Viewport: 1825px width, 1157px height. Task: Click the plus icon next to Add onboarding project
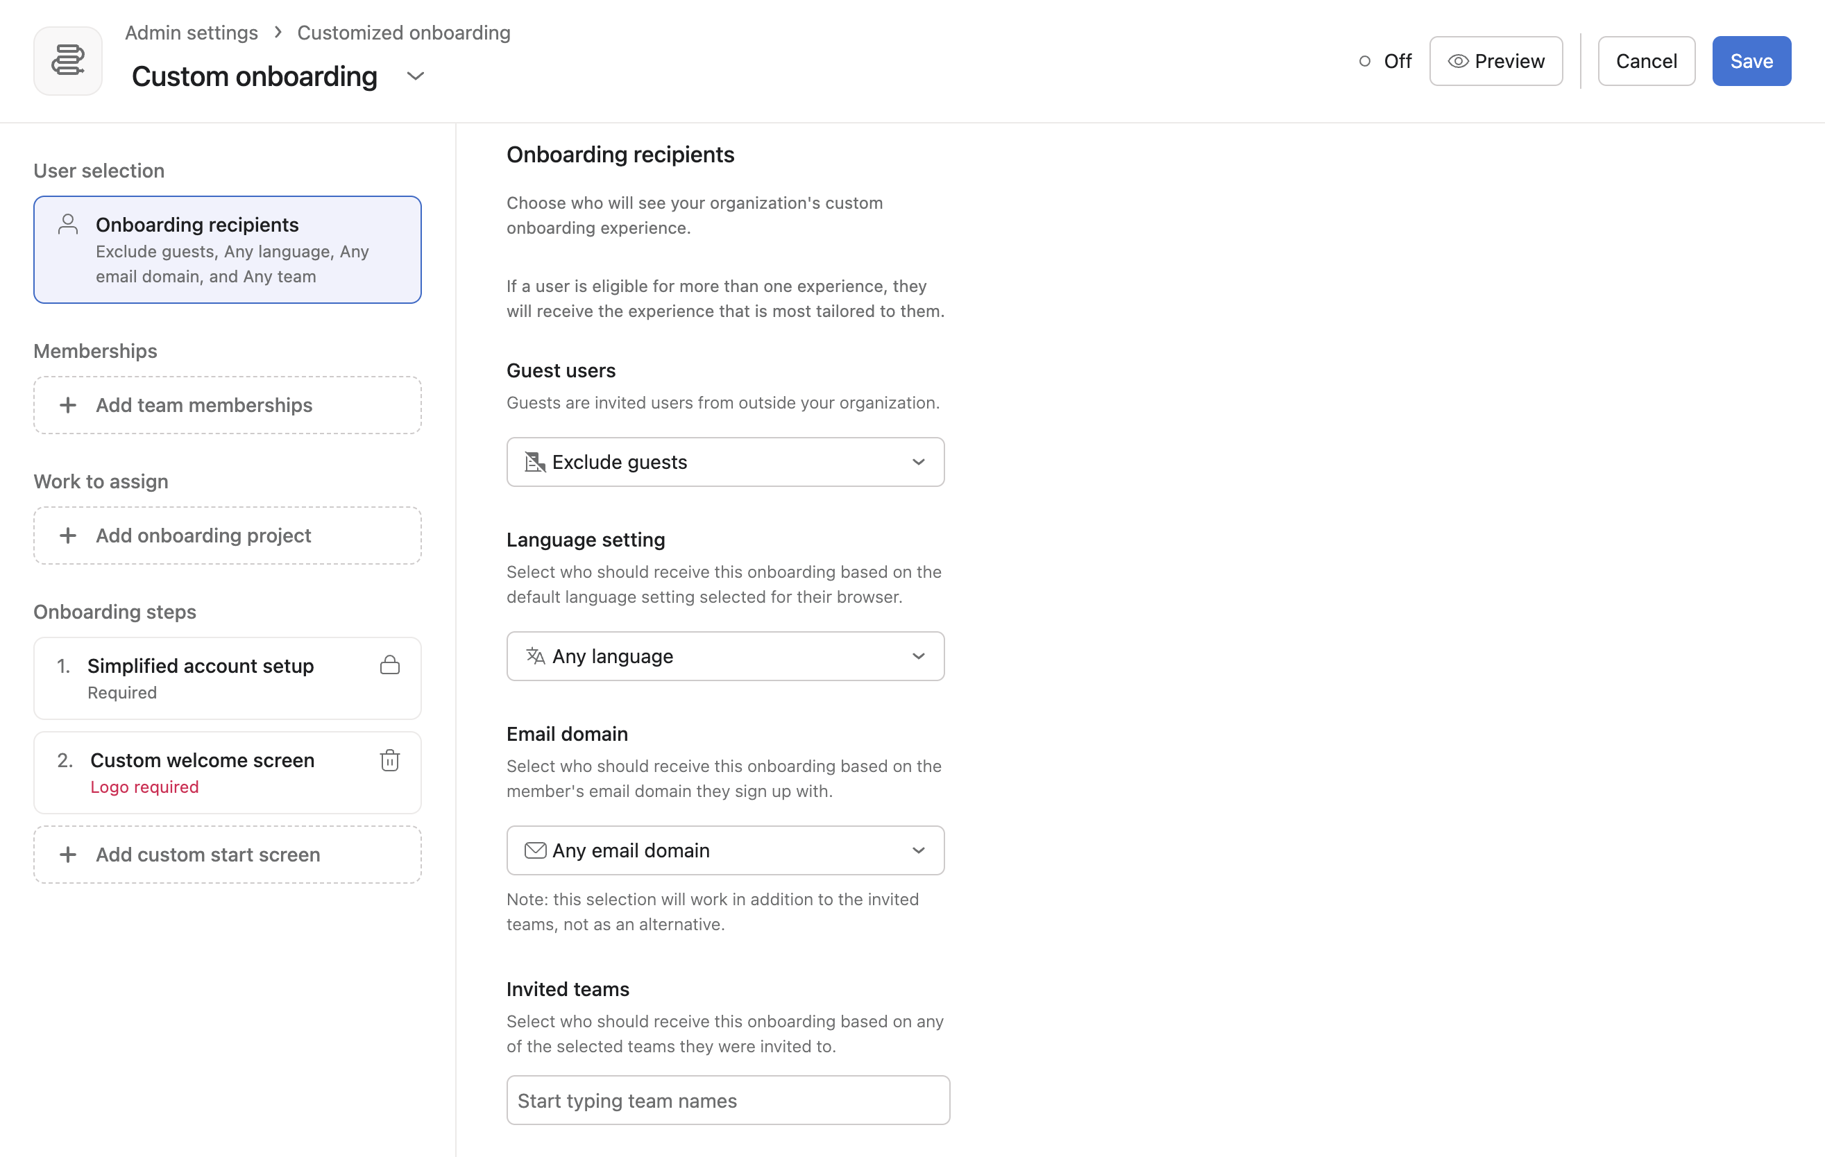(68, 535)
